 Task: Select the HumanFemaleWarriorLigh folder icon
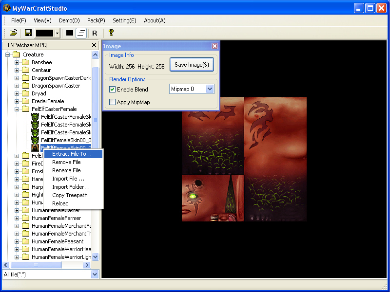[x=26, y=257]
